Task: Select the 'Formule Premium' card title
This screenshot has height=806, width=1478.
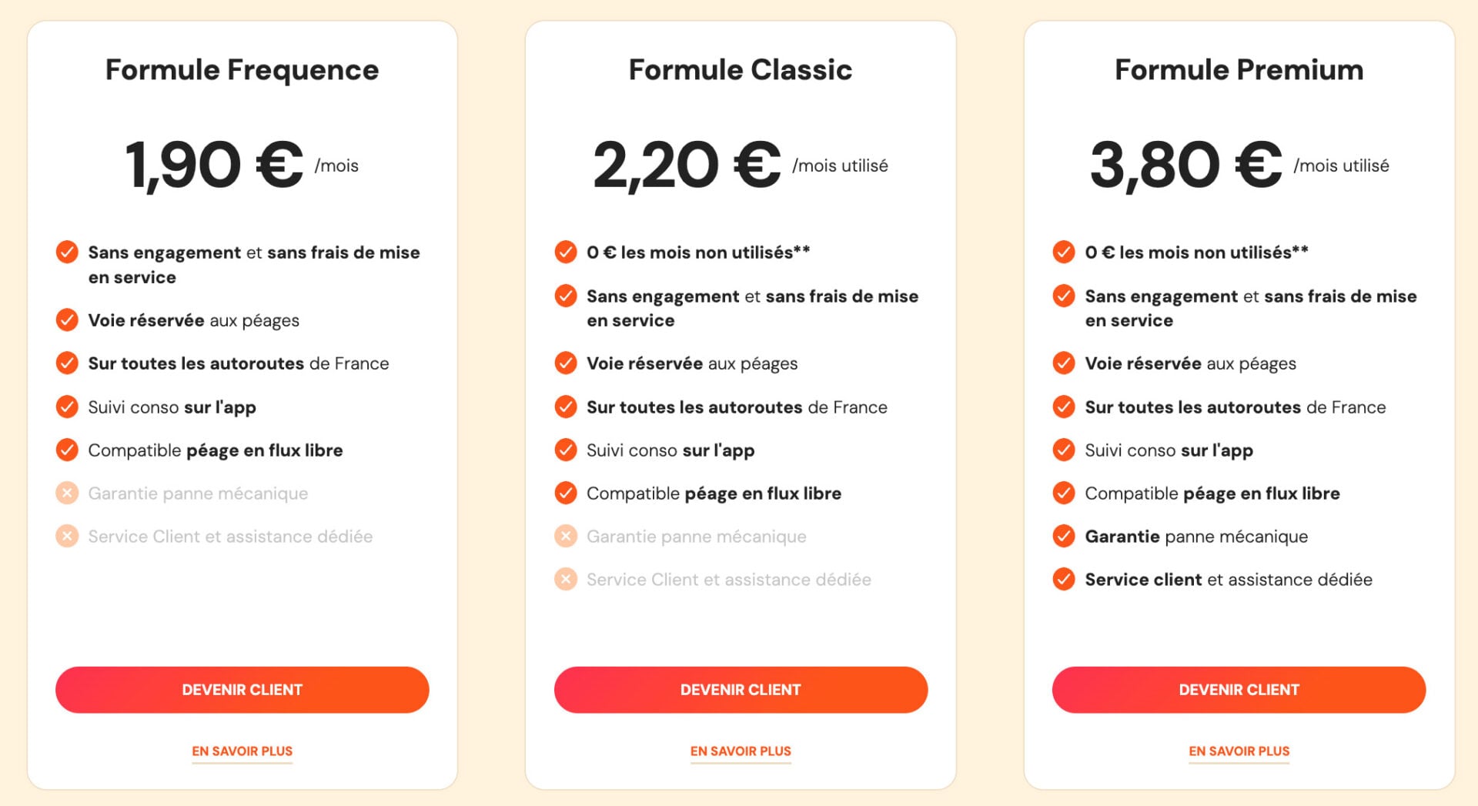Action: coord(1238,69)
